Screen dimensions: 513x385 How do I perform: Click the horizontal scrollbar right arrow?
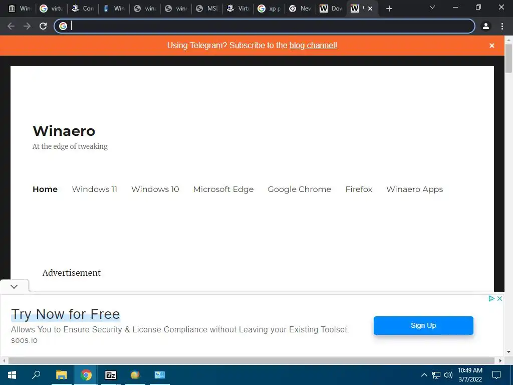(500, 360)
